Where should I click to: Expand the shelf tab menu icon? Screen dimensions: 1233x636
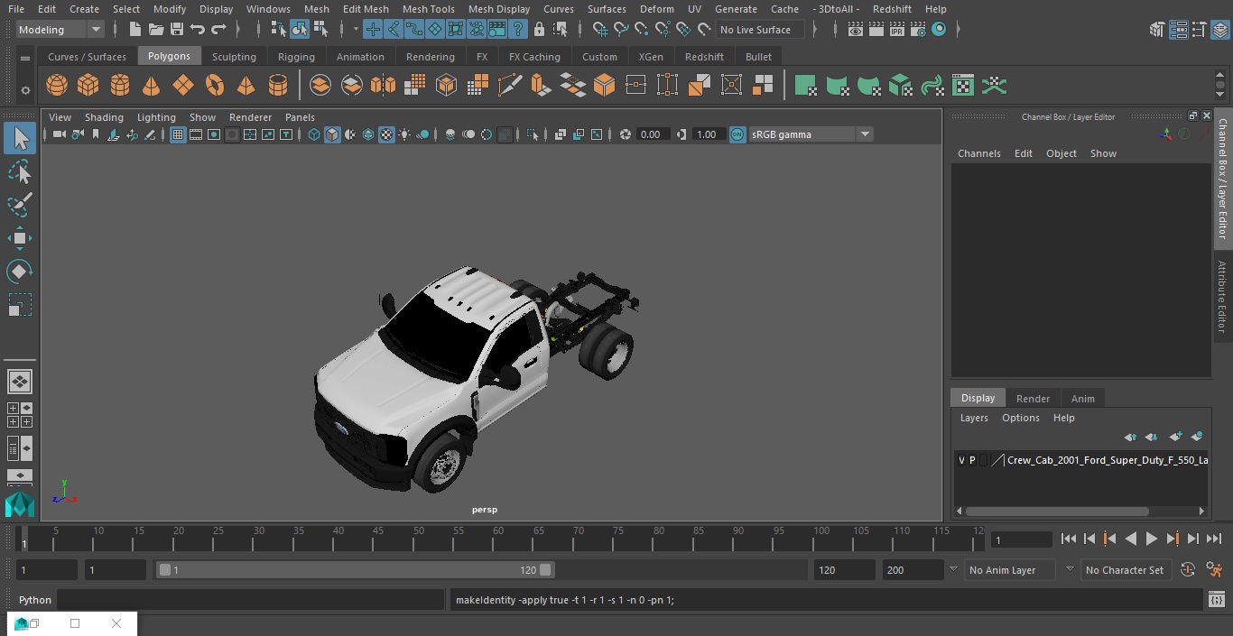pyautogui.click(x=25, y=59)
